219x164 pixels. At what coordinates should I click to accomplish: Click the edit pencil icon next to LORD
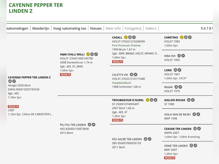click(180, 70)
